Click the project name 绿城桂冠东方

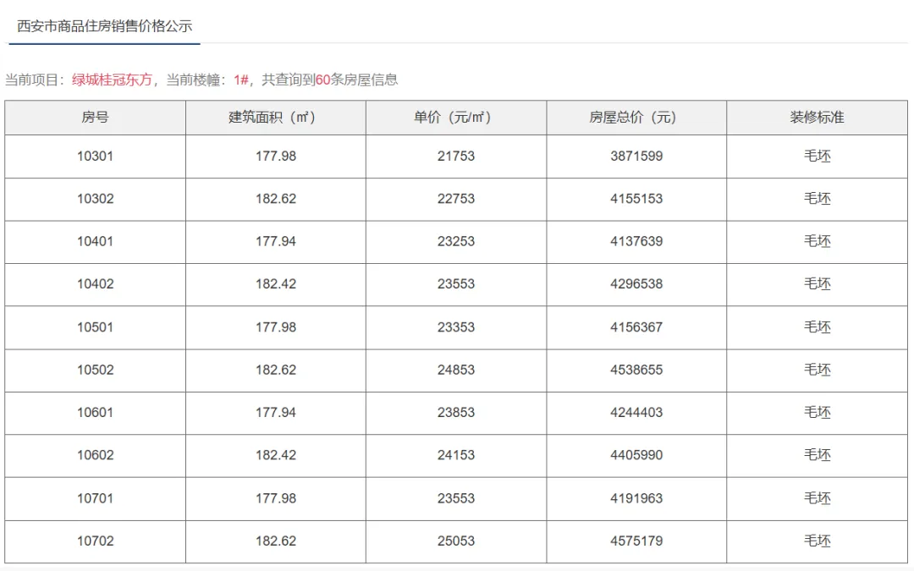coord(112,80)
